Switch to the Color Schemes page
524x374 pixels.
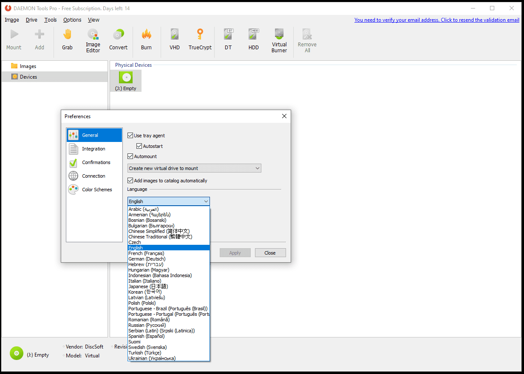[x=94, y=190]
